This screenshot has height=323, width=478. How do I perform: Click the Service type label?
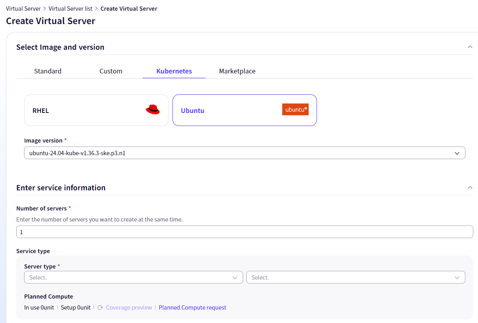pos(33,251)
